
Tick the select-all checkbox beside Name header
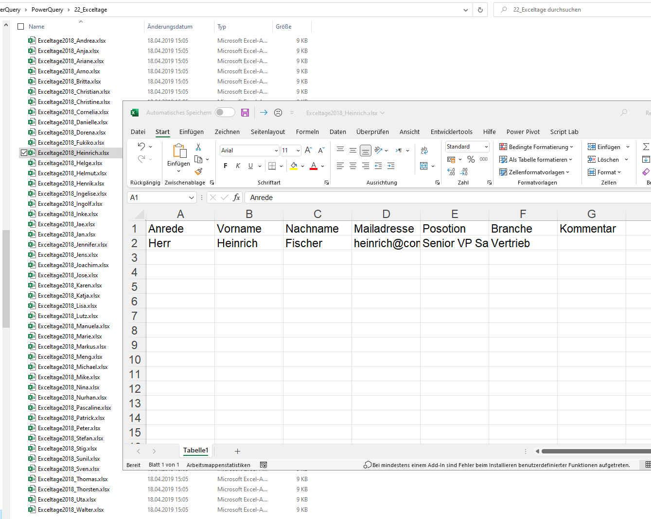pyautogui.click(x=21, y=27)
